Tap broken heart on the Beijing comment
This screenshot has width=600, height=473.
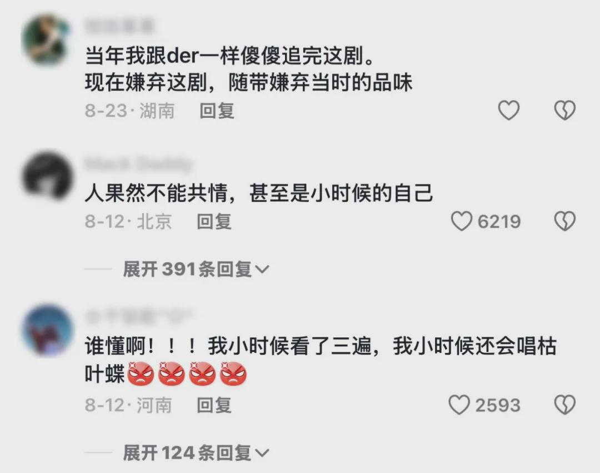[x=565, y=221]
